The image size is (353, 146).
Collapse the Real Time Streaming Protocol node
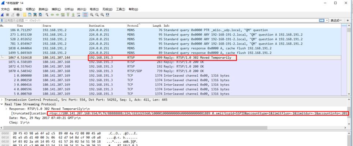point(2,104)
